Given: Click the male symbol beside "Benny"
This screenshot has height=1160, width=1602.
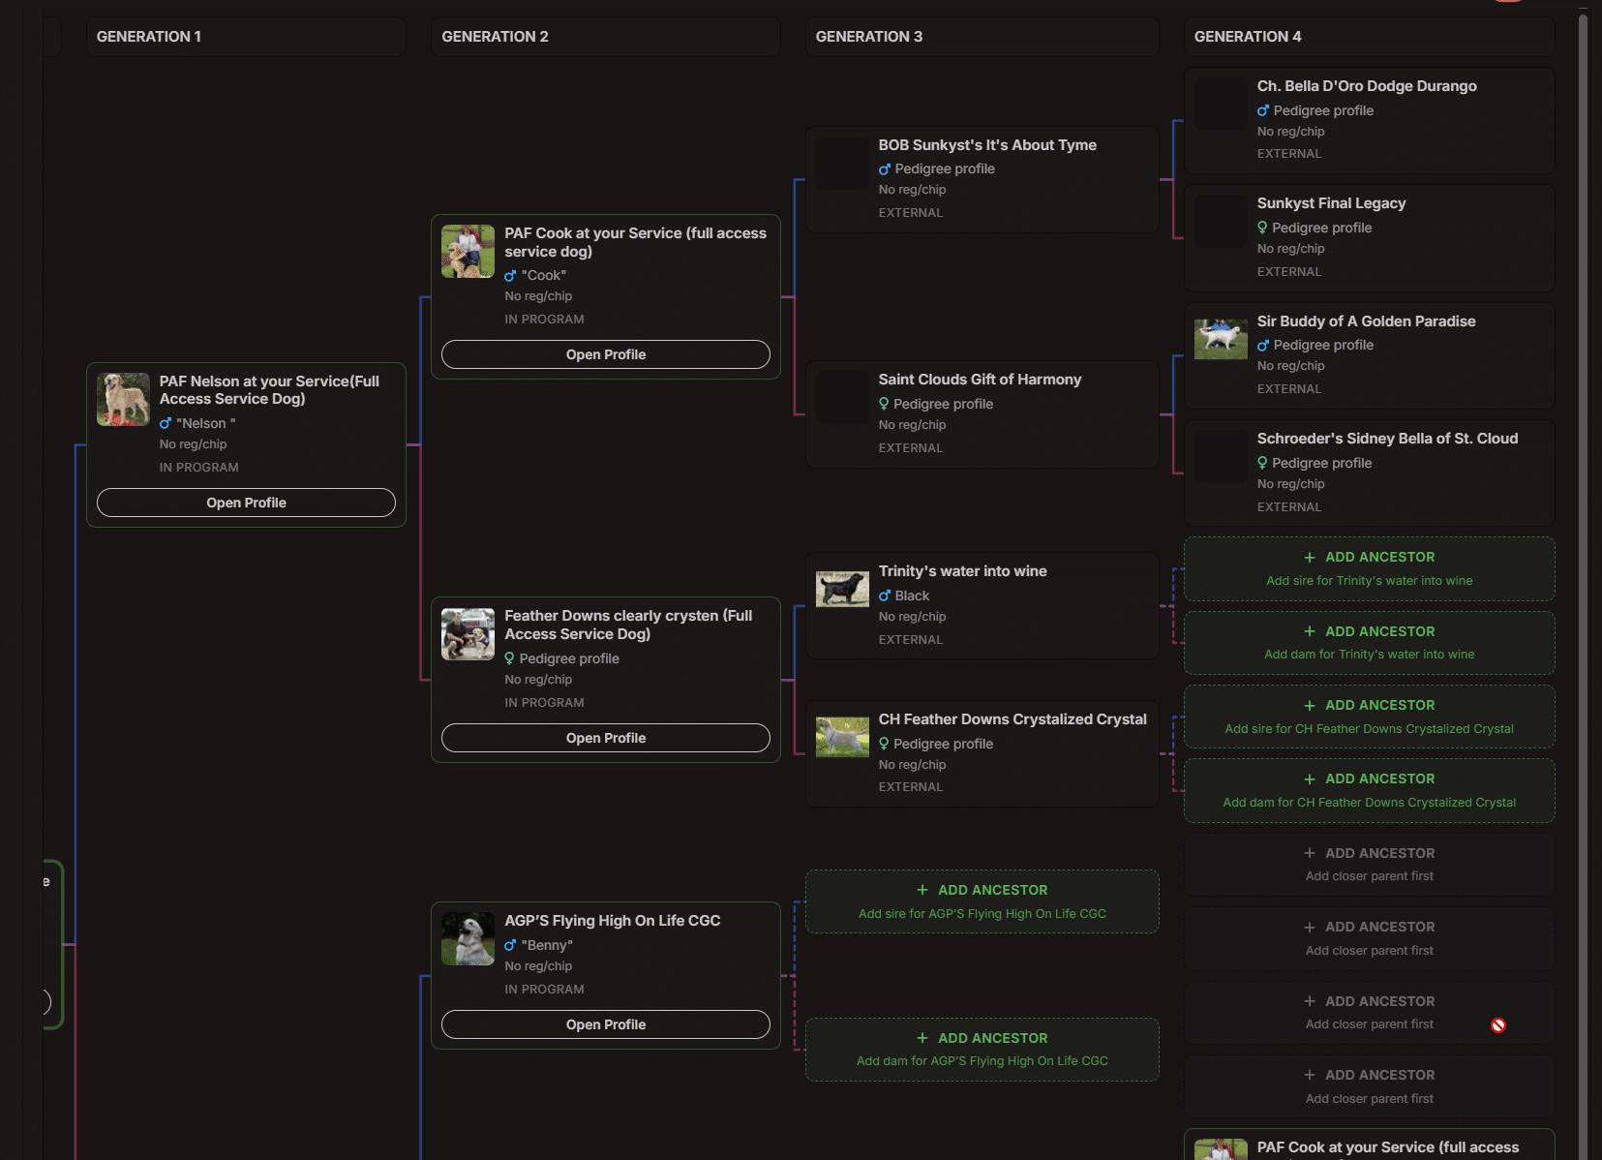Looking at the screenshot, I should [510, 945].
